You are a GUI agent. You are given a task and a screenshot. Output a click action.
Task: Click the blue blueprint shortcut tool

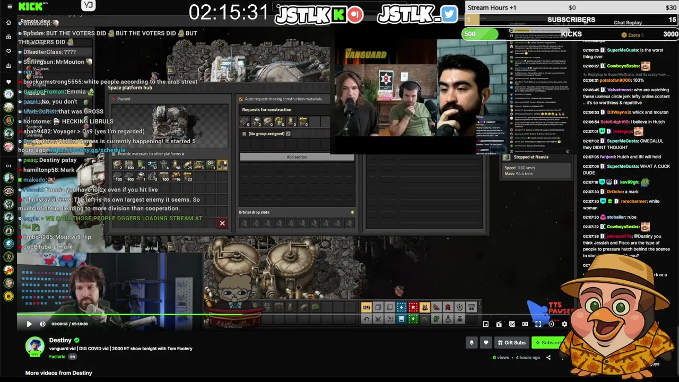pos(402,307)
